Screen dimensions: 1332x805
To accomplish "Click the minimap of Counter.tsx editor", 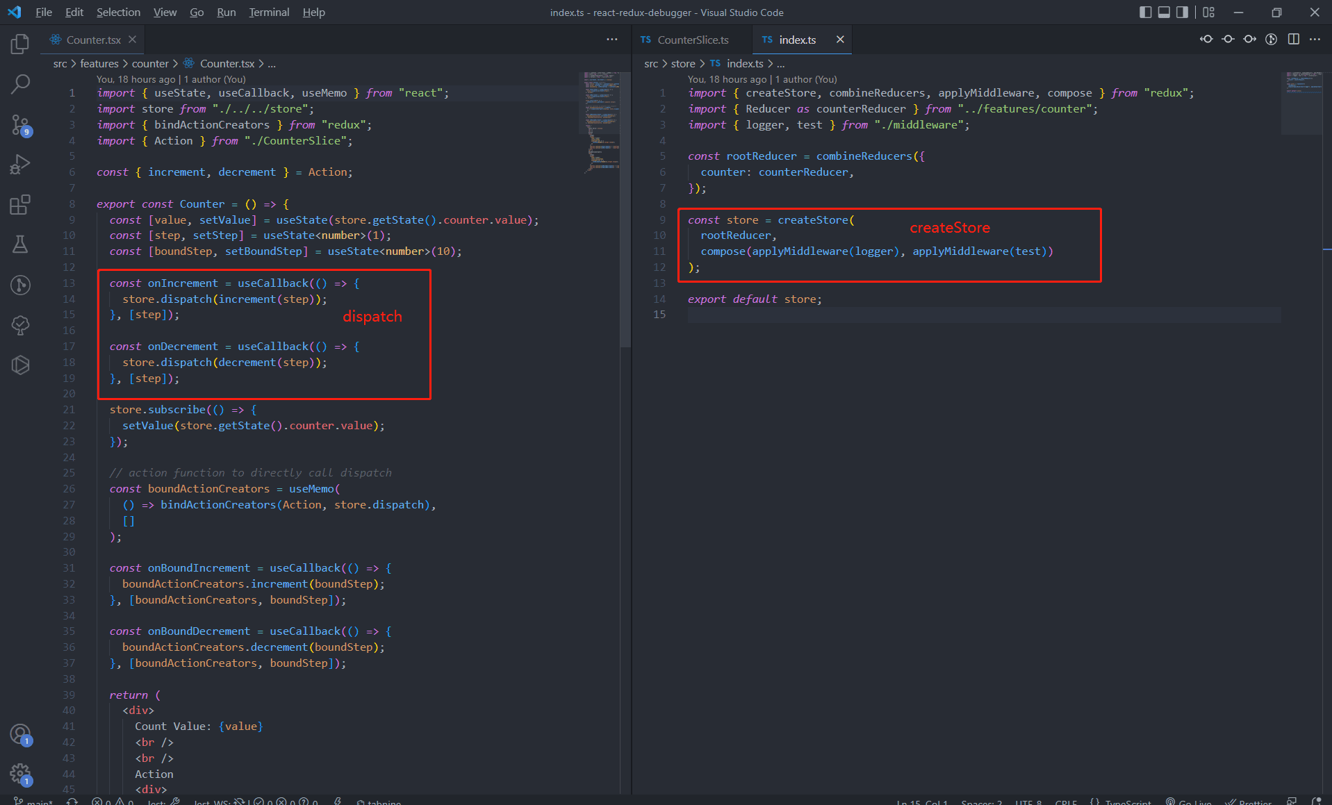I will tap(600, 122).
